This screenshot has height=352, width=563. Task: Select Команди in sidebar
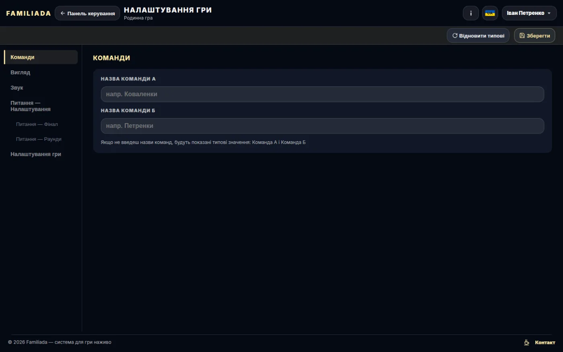pos(41,57)
